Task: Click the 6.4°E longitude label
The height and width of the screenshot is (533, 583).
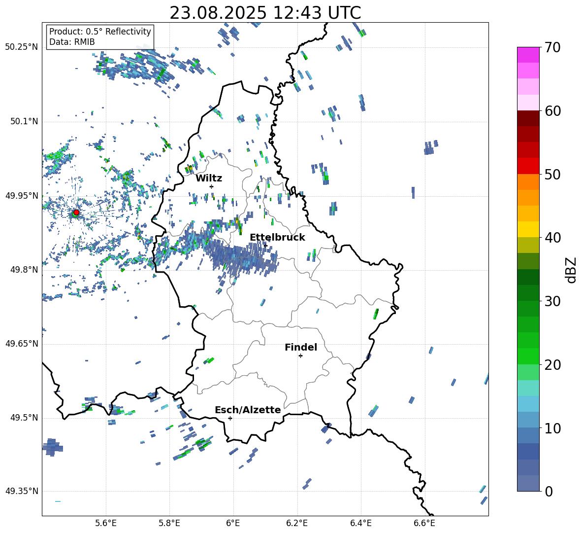Action: [360, 524]
